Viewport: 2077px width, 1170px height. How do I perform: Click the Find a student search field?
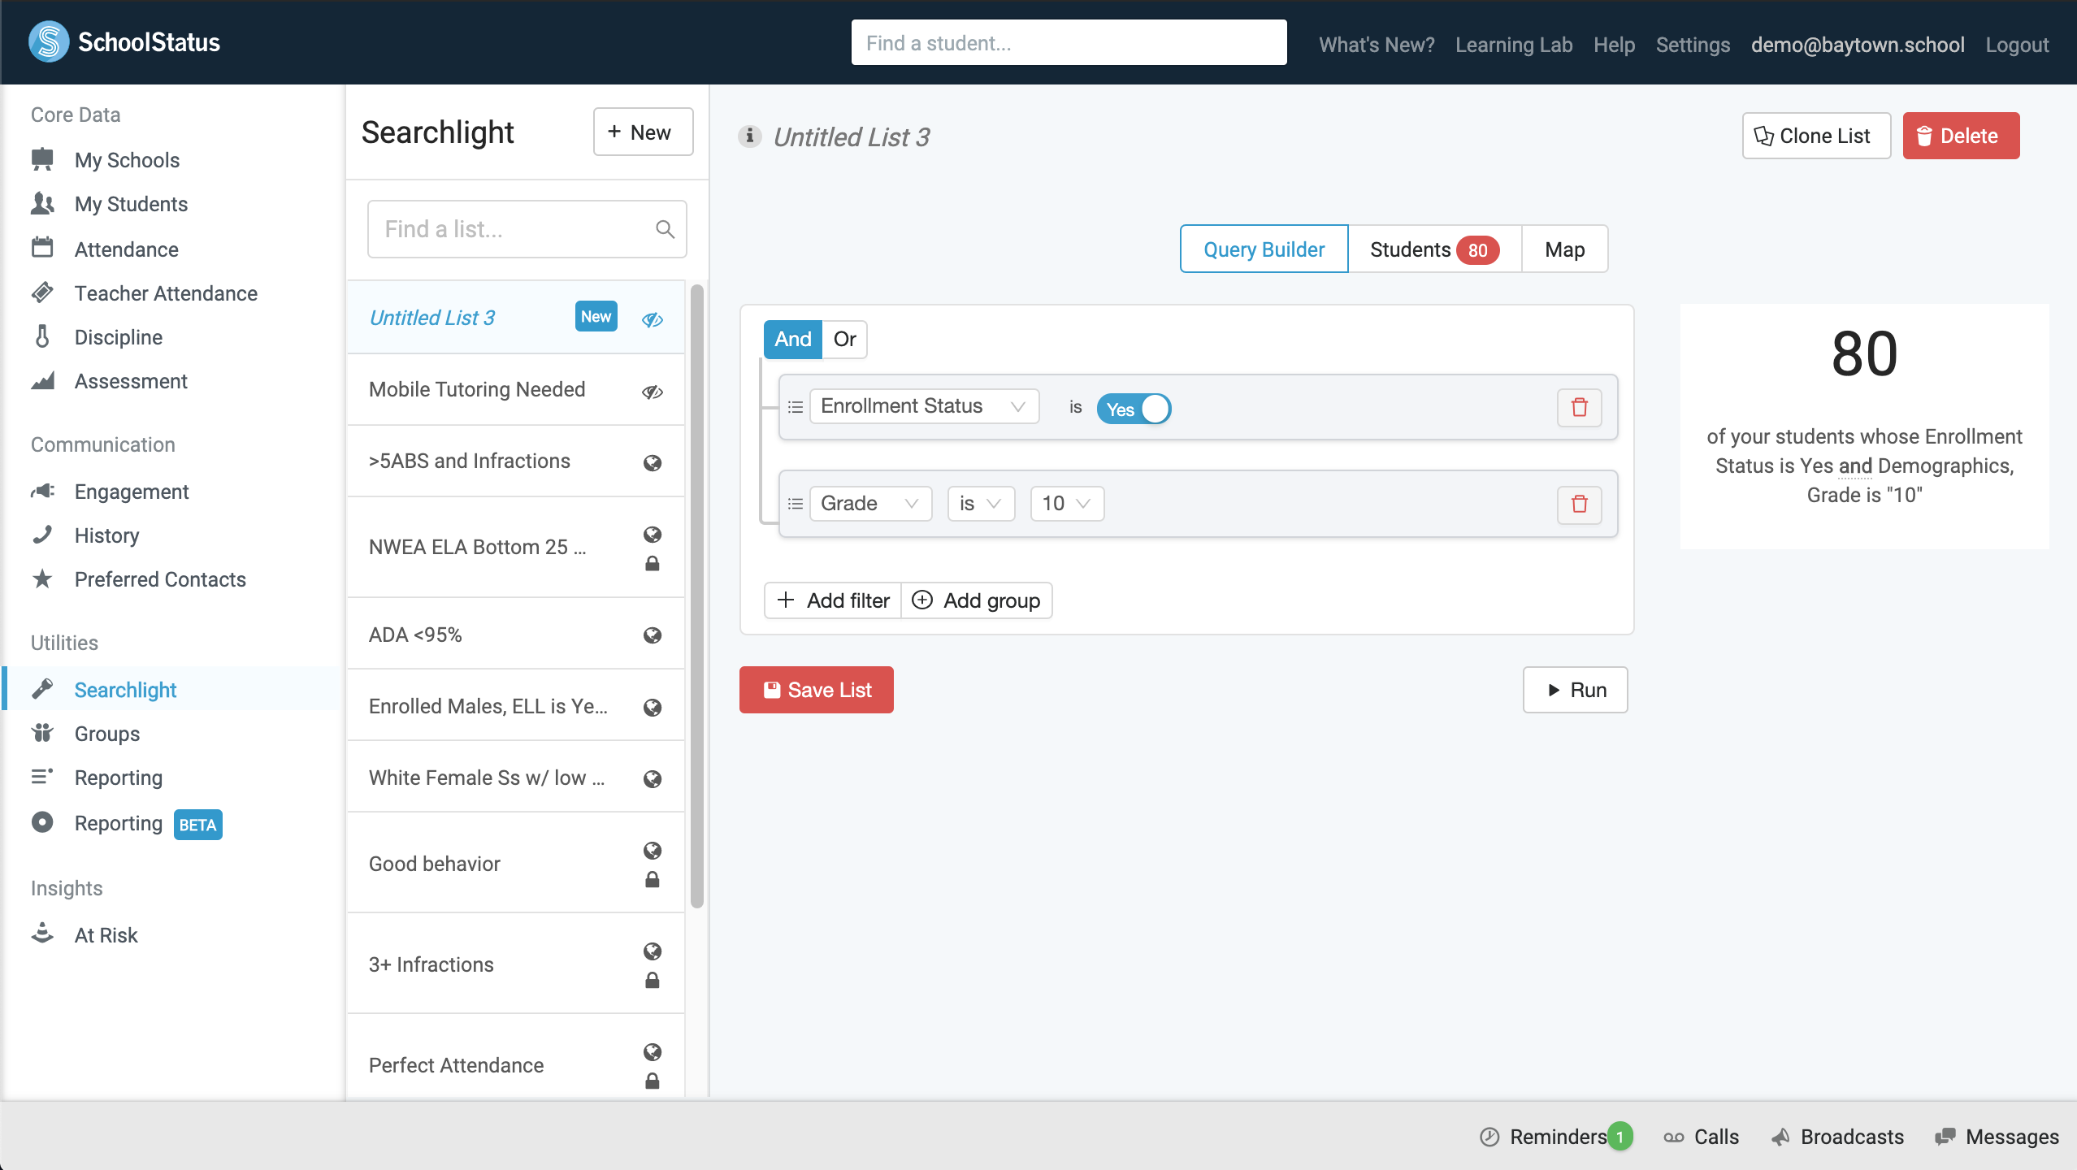click(1069, 42)
